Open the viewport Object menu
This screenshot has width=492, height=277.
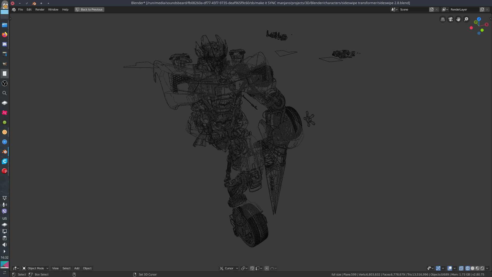87,268
